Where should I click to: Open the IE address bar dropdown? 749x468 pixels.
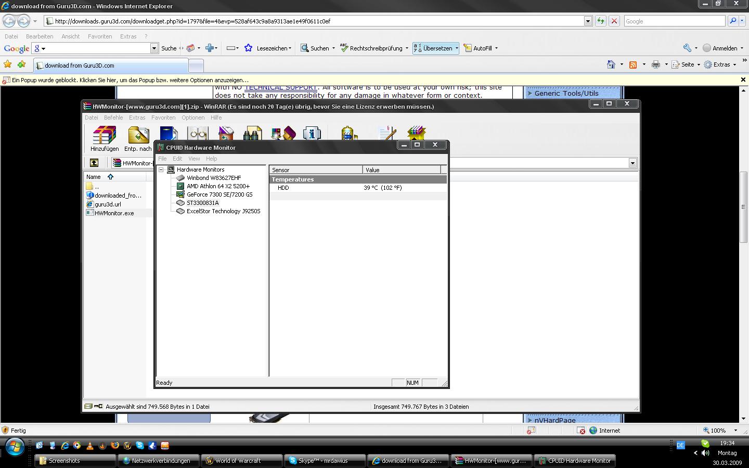click(x=588, y=21)
